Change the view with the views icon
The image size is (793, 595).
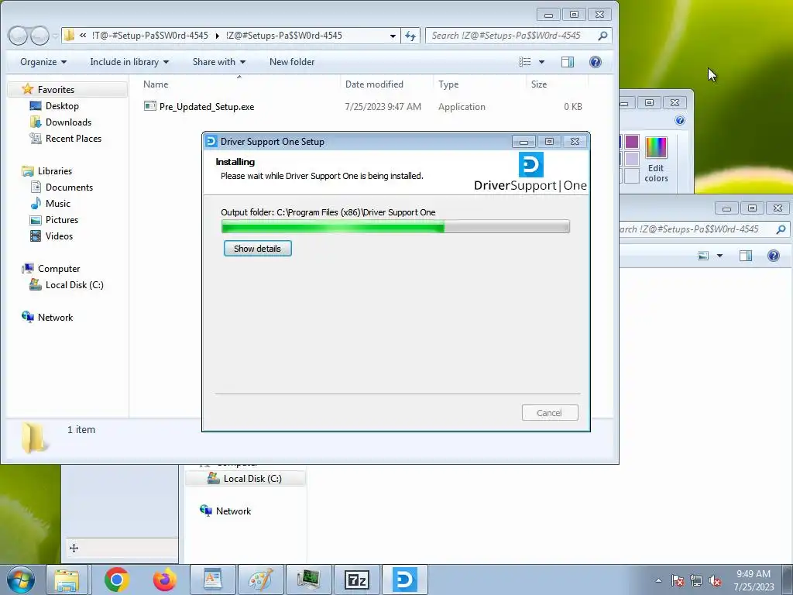(x=525, y=62)
